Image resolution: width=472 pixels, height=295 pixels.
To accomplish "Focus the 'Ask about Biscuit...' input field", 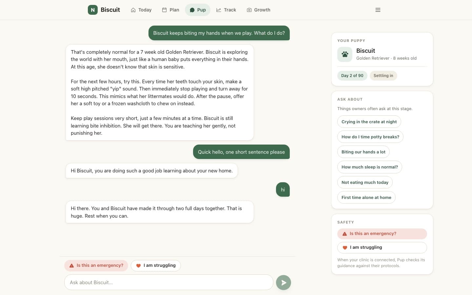I will click(x=169, y=283).
